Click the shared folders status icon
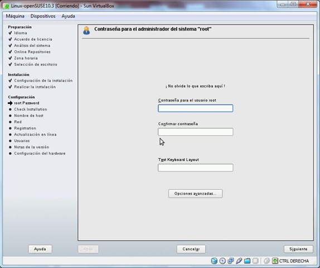320x268 pixels. [247, 261]
